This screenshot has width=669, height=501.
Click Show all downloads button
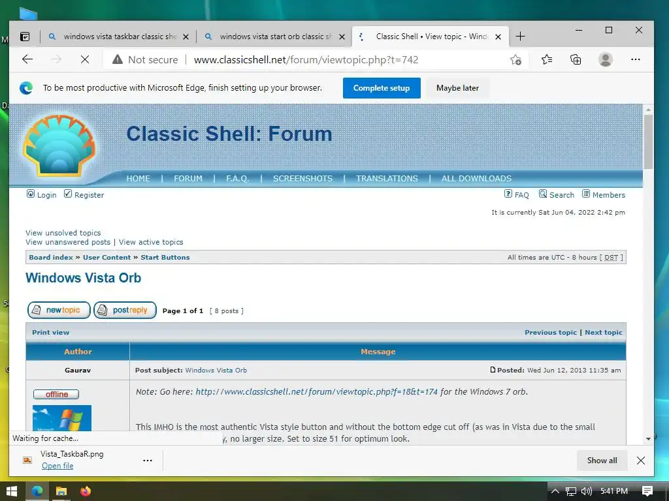click(x=602, y=461)
